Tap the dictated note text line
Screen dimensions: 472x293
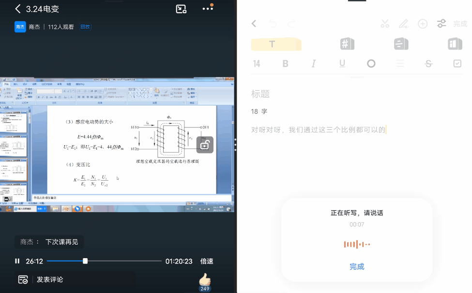pos(319,130)
